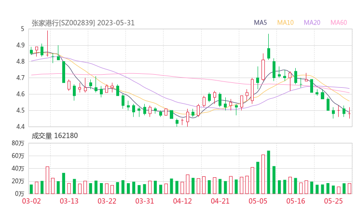Screen dimensions: 357x212
Task: Click the MA20 legend label
Action: pos(312,23)
